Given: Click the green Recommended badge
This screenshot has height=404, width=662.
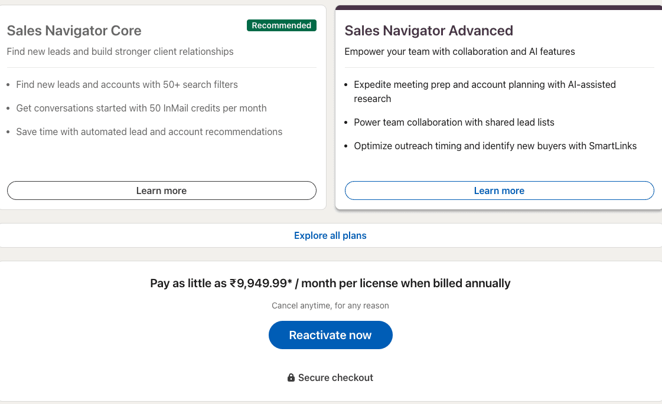Looking at the screenshot, I should tap(281, 25).
